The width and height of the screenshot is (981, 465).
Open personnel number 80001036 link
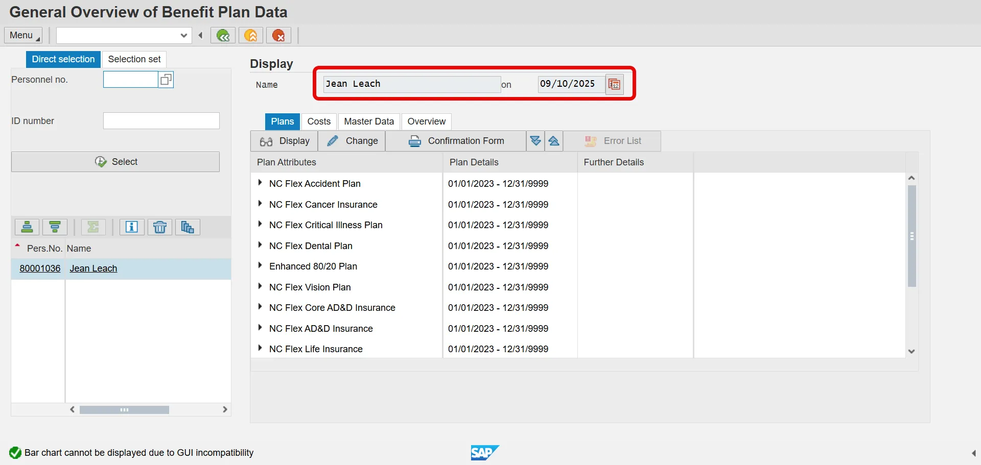coord(40,268)
